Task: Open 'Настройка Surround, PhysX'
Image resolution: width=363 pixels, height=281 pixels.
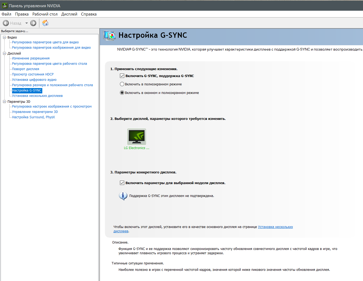Action: [x=33, y=117]
